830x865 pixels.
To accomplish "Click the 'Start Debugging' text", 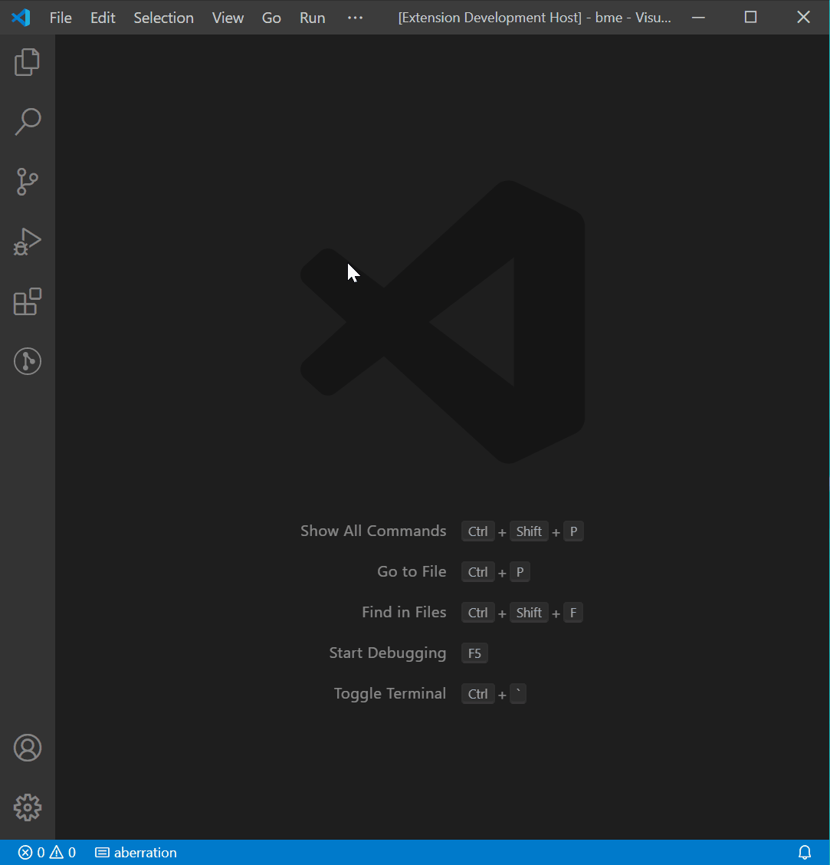I will [388, 653].
